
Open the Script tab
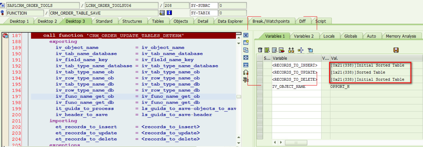pos(320,21)
